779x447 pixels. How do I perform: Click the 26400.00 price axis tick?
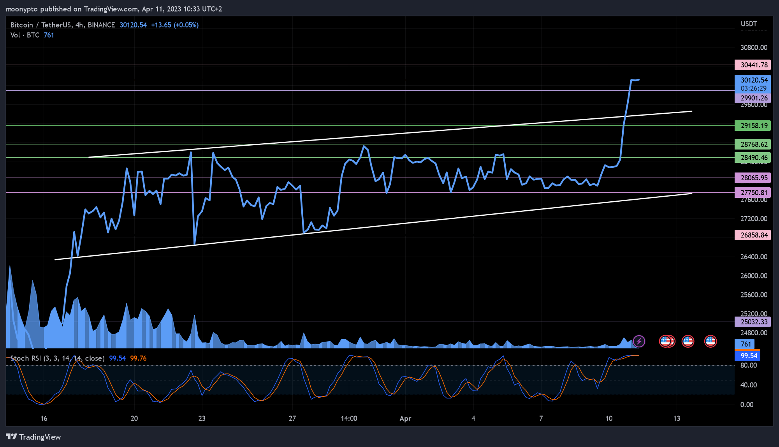pyautogui.click(x=754, y=257)
